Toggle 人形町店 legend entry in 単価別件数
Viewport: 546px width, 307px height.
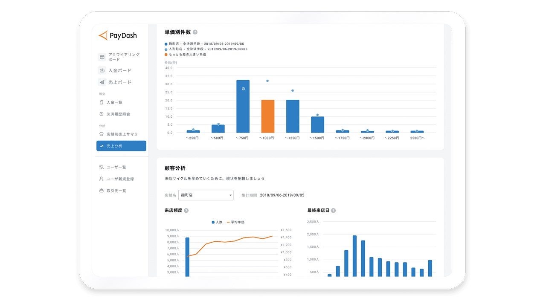[x=206, y=49]
